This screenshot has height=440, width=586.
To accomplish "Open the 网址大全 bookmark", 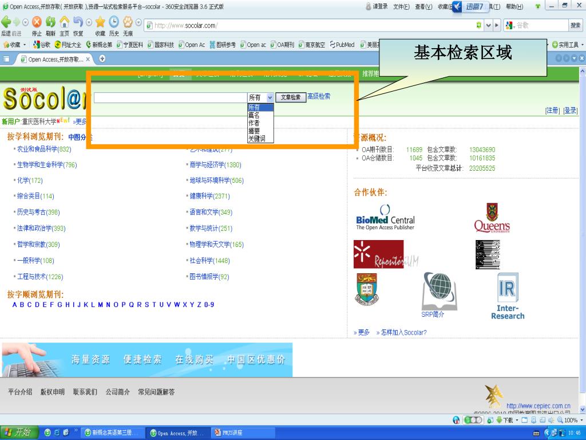I will (x=68, y=45).
